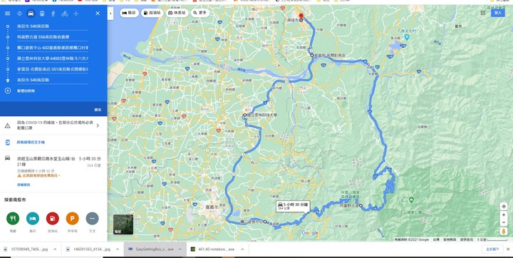Collapse the side panel arrow
Image resolution: width=513 pixels, height=258 pixels.
[110, 14]
